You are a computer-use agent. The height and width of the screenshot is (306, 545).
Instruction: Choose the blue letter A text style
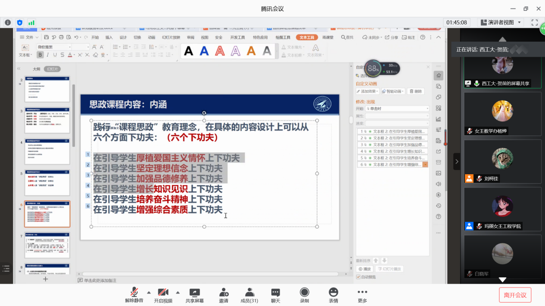tap(204, 52)
